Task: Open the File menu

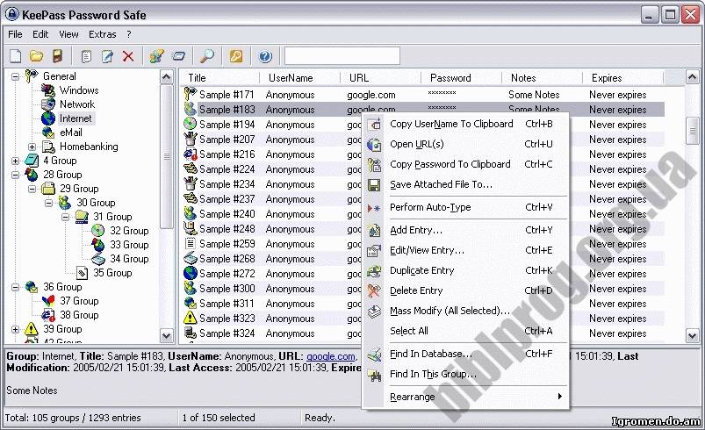Action: click(15, 34)
